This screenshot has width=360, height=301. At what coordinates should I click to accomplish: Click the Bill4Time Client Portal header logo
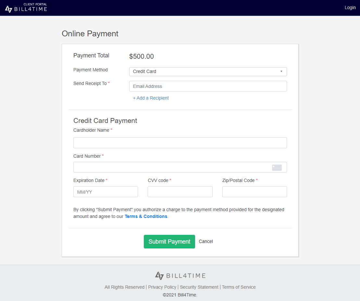(26, 7)
